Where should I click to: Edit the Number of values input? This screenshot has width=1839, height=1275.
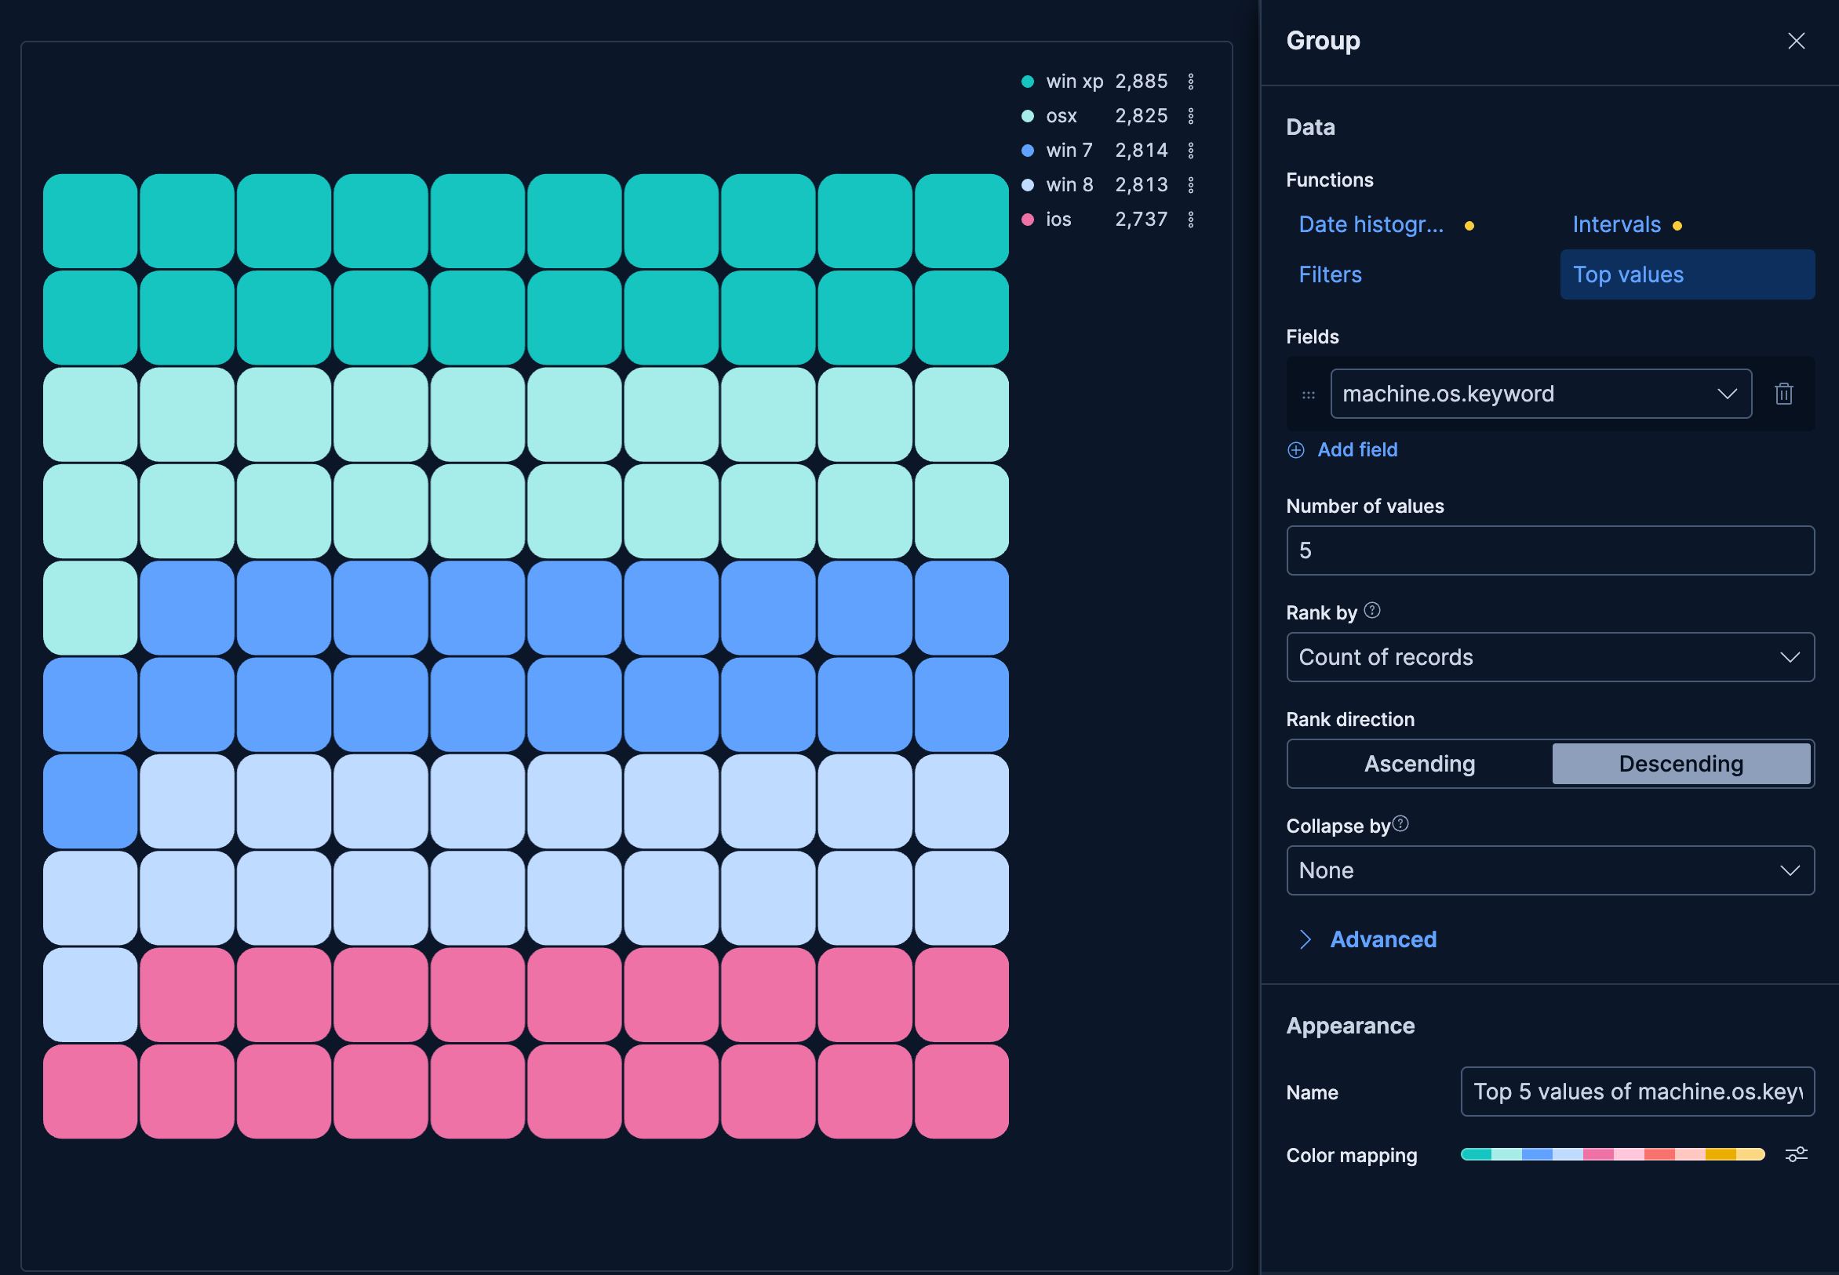coord(1549,550)
